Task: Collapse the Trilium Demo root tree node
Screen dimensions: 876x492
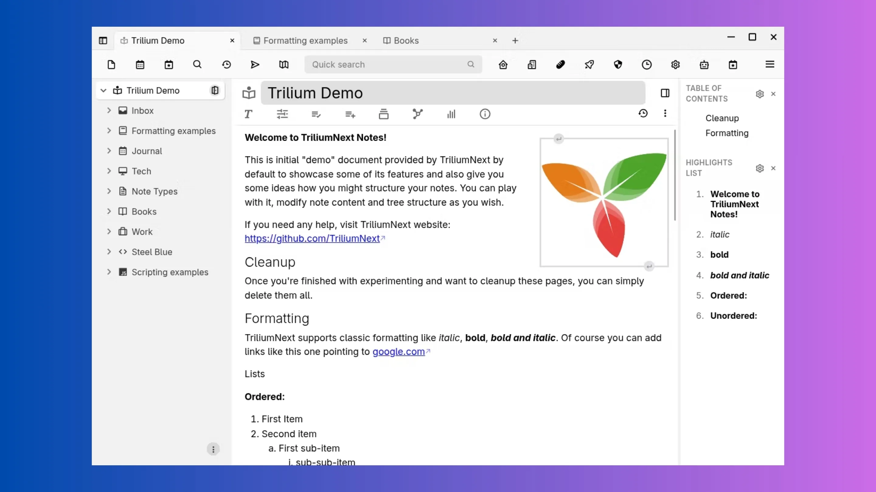Action: 103,91
